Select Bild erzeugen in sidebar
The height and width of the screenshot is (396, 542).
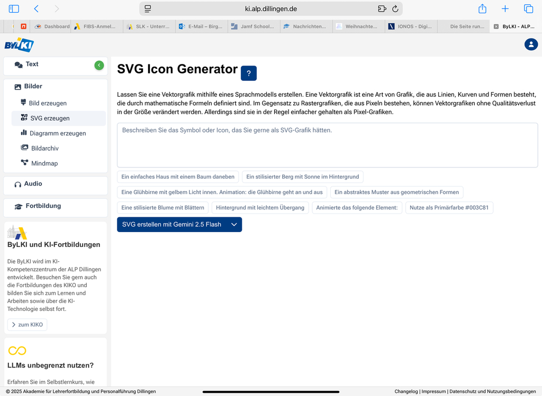[x=48, y=103]
